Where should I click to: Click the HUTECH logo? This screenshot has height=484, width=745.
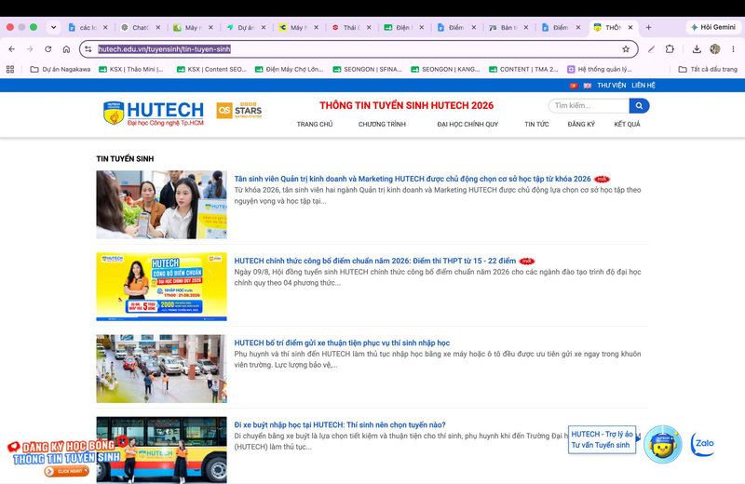(154, 113)
